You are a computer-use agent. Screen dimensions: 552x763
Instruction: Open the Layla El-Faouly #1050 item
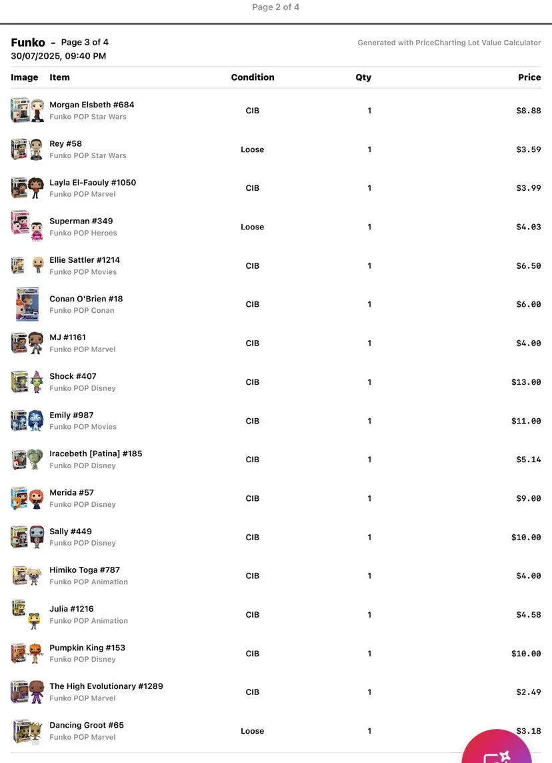[x=93, y=182]
